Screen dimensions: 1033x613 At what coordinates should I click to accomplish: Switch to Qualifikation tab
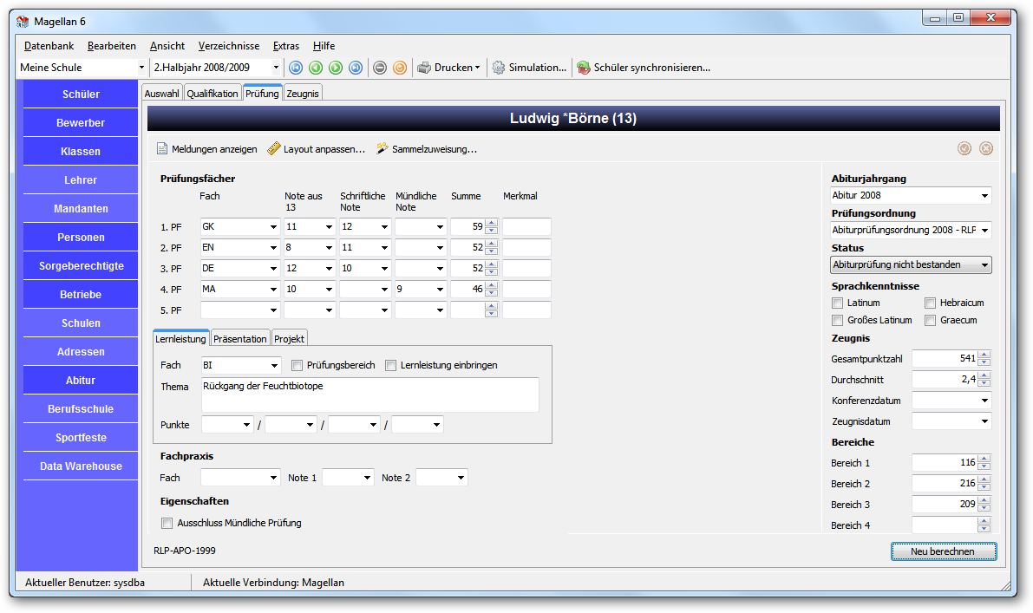pyautogui.click(x=212, y=94)
